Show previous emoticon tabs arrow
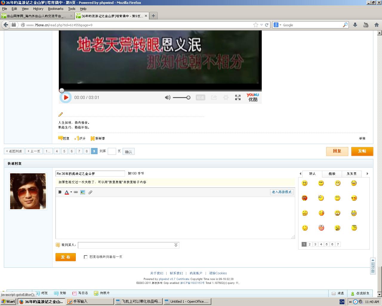Screen dimensions: 382x306 coord(300,174)
